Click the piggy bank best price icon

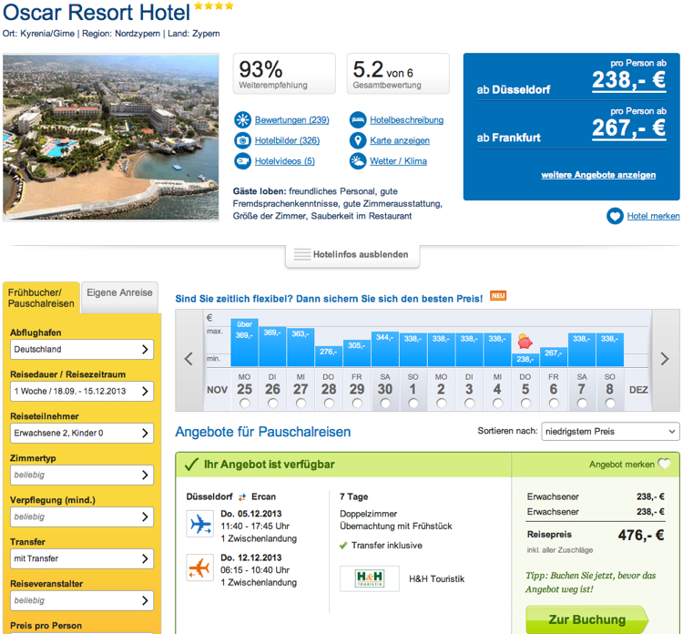[525, 342]
